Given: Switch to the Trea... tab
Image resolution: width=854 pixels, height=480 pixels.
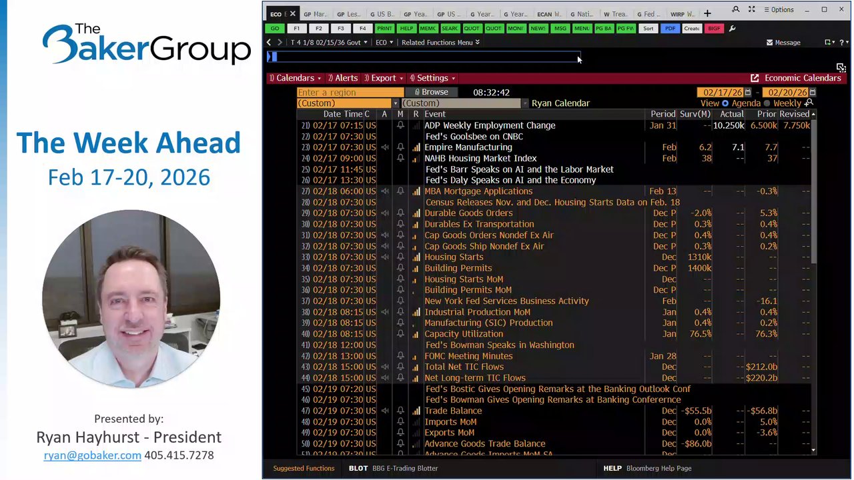Looking at the screenshot, I should coord(615,14).
